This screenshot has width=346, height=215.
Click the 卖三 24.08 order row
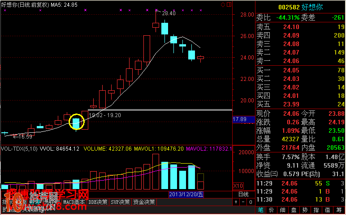pyautogui.click(x=300, y=44)
